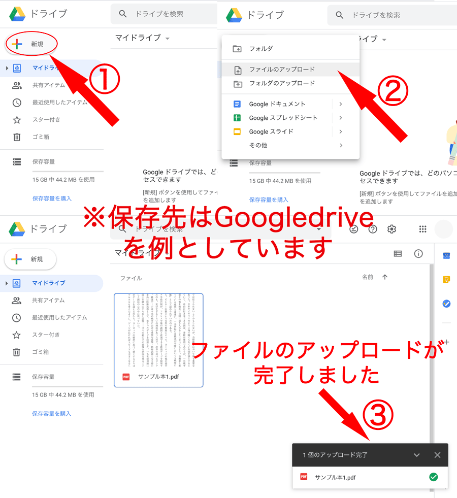Click 保存容量 in the bottom sidebar

43,377
